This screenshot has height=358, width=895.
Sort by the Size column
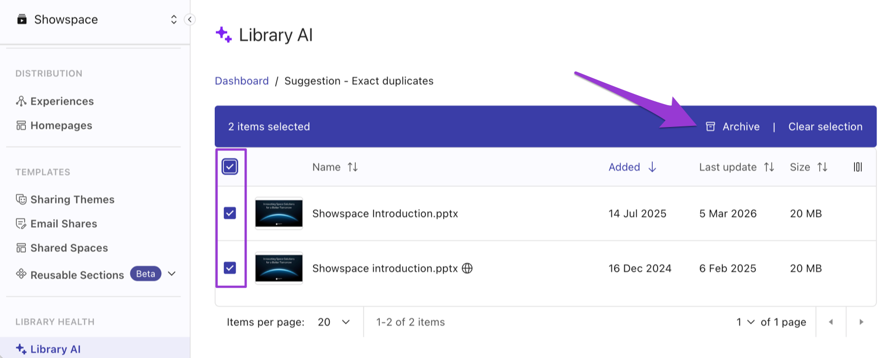coord(800,167)
